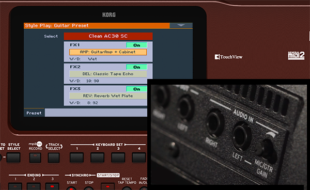Screen dimensions: 310x190
Task: Open the page menu dropdown arrow
Action: pos(181,25)
